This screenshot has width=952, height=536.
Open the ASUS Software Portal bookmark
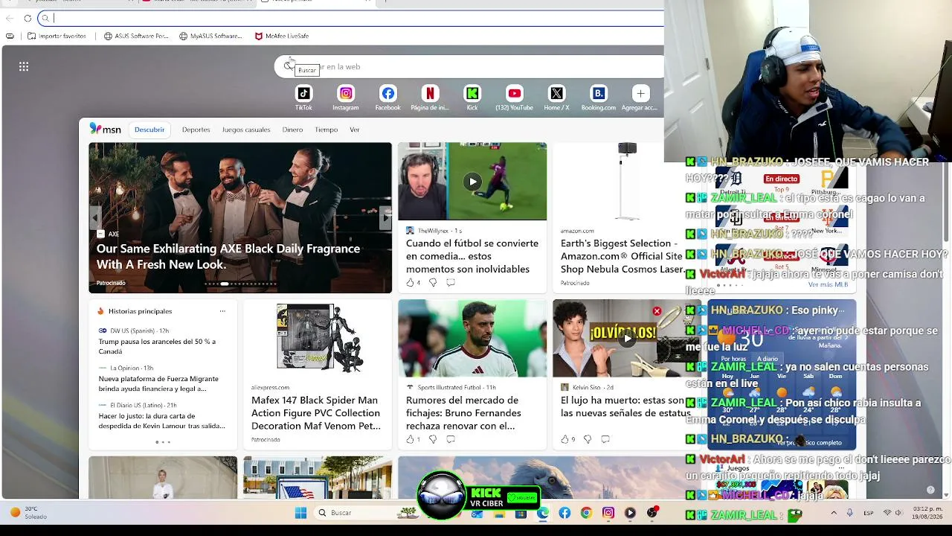[x=136, y=36]
